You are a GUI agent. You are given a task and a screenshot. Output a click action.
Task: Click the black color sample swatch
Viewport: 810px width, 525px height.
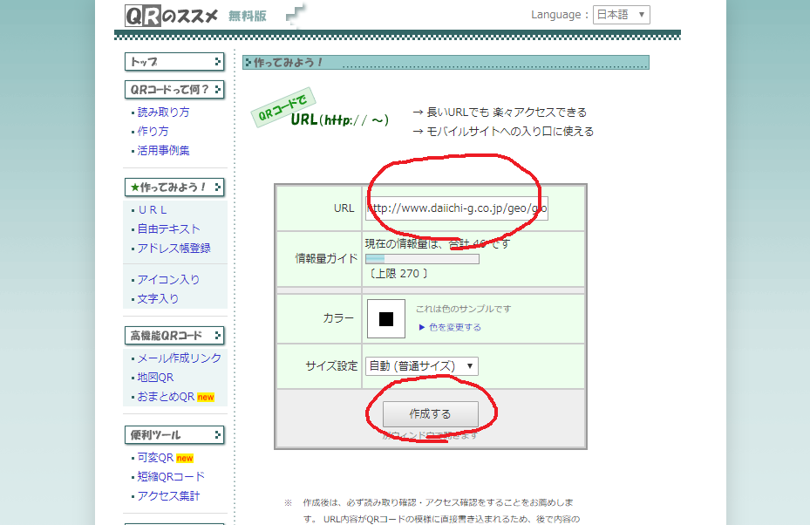[x=386, y=319]
